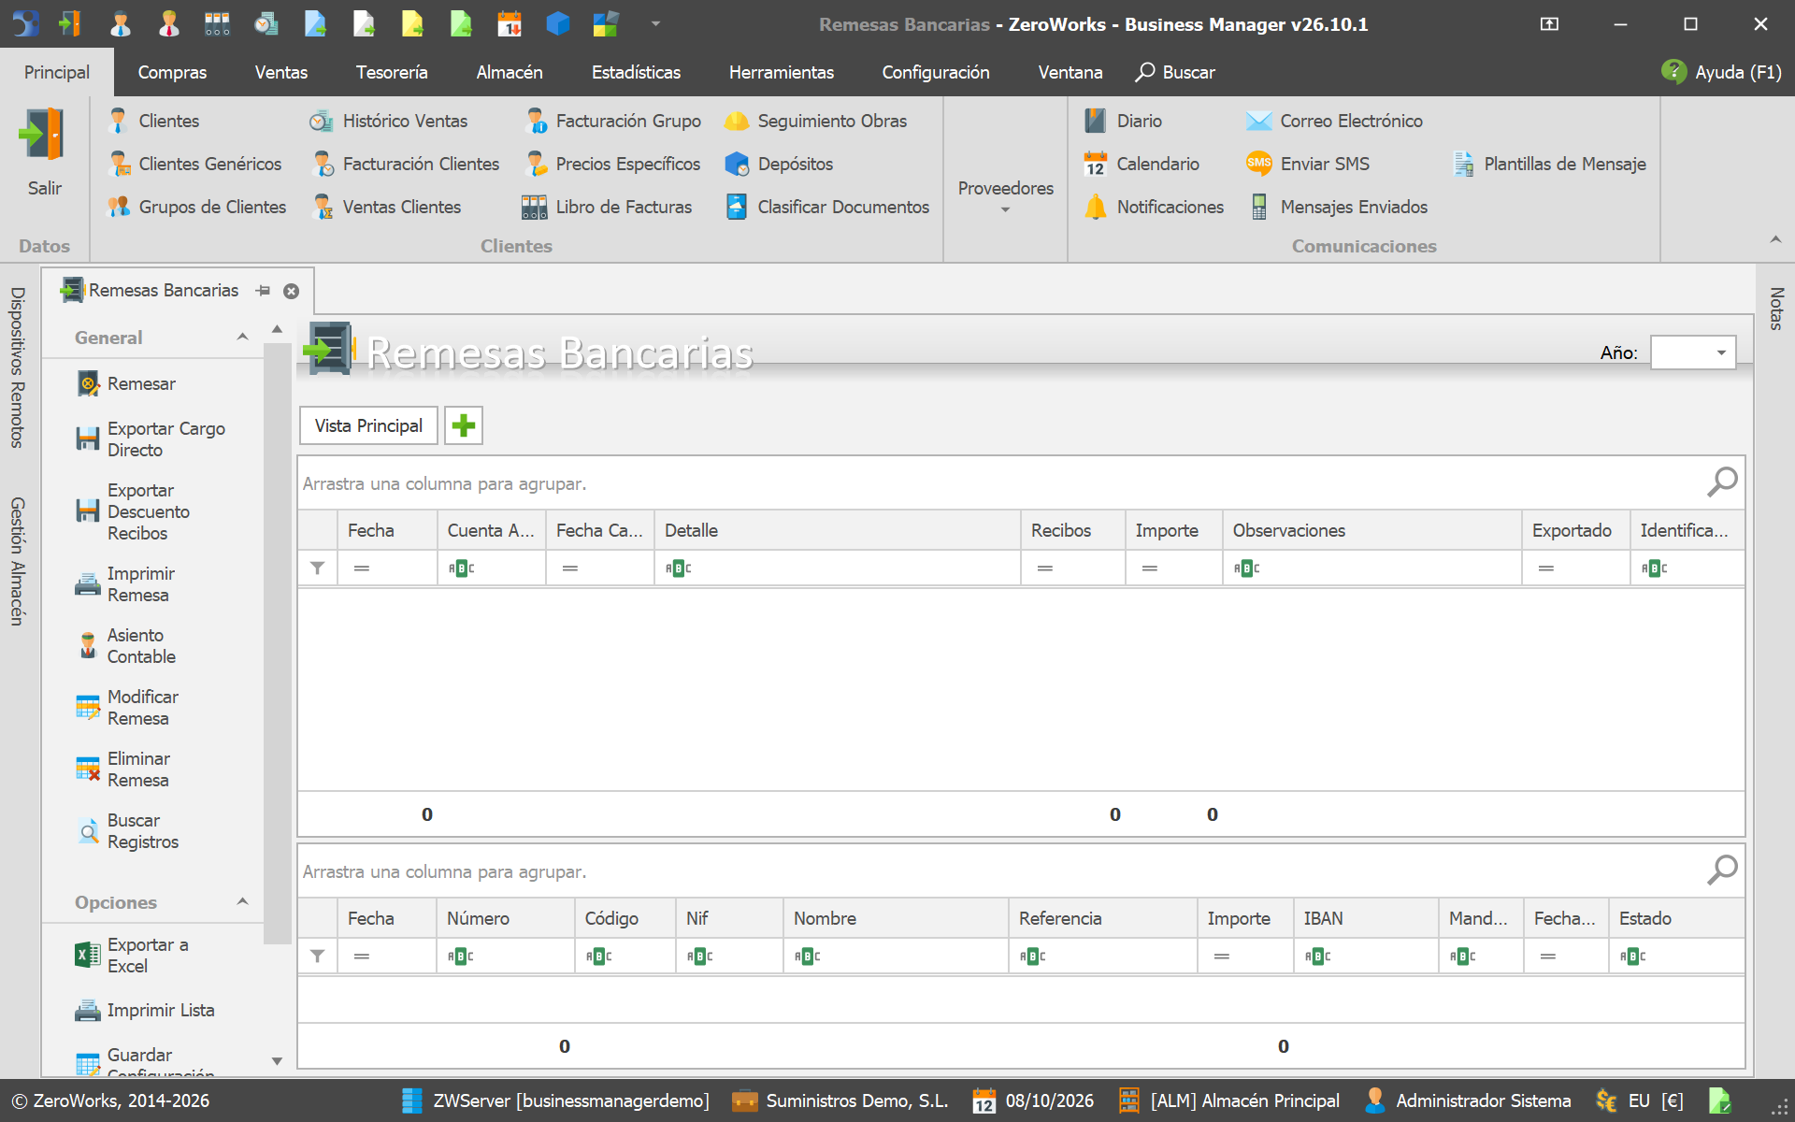Open quick access toolbar dropdown arrow

(x=656, y=24)
